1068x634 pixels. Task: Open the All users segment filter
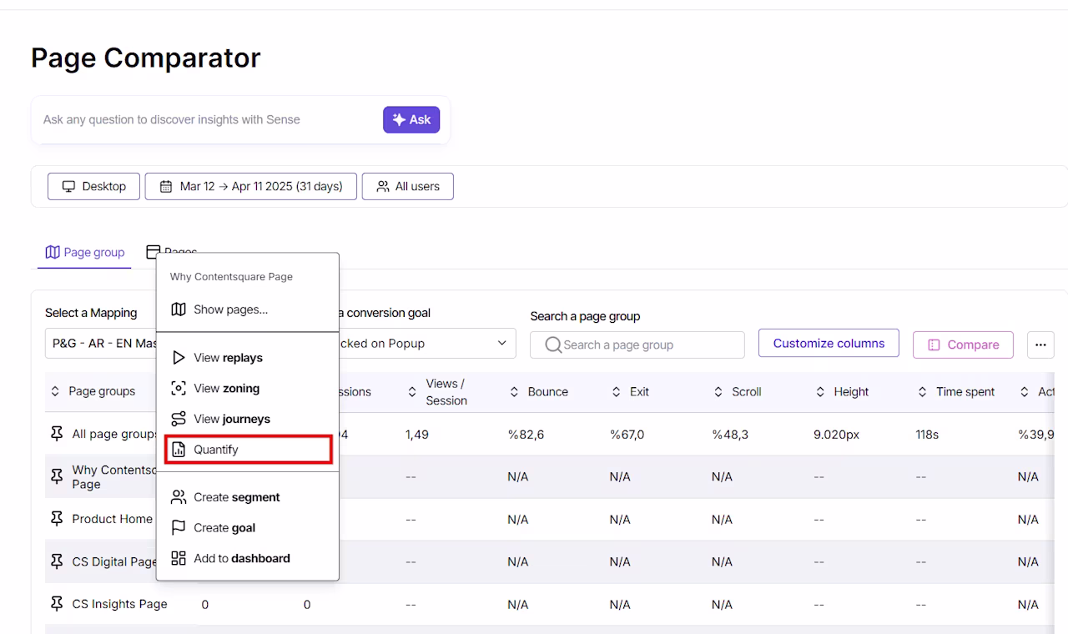tap(408, 186)
